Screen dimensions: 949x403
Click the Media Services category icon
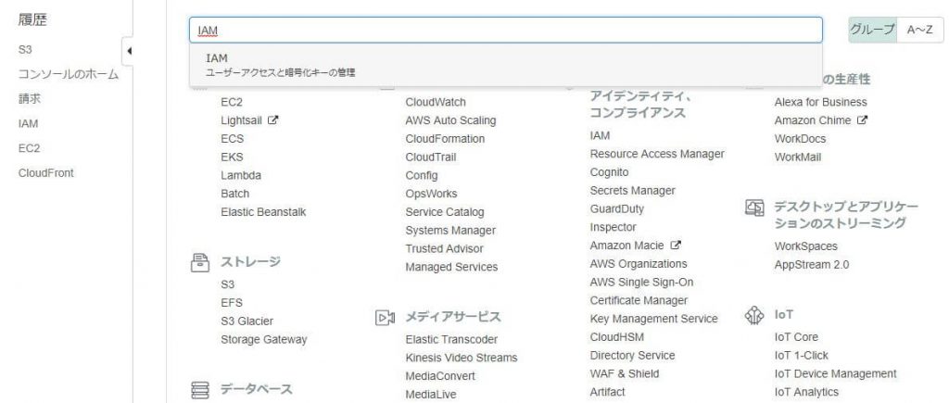[385, 317]
